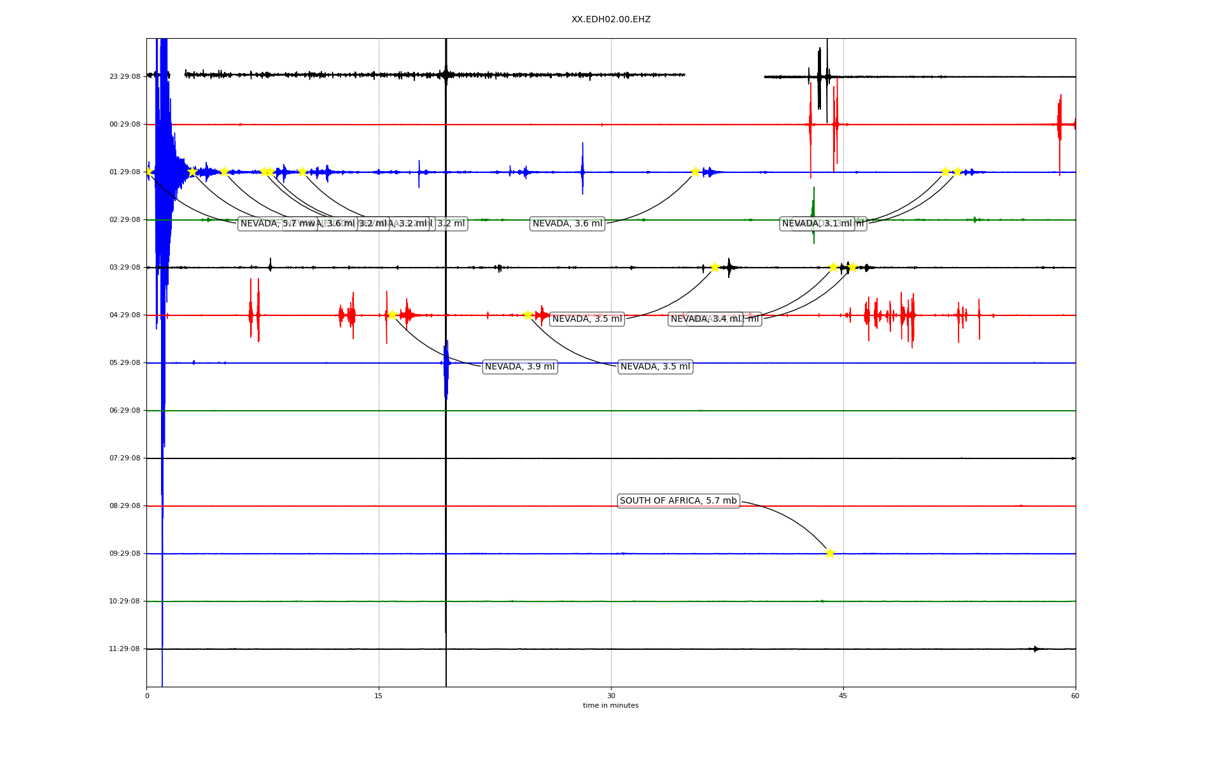Click the star connected to NEVADA, 3.9 ml
The image size is (1222, 763).
392,315
